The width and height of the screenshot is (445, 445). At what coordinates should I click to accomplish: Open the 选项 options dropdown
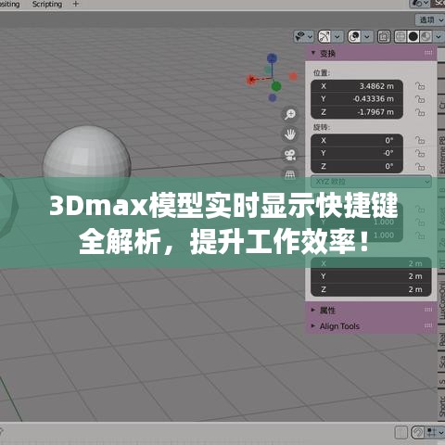pyautogui.click(x=430, y=19)
